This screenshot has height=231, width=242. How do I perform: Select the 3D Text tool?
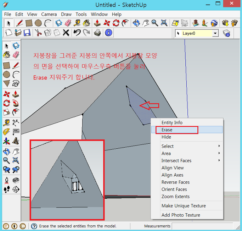[x=16, y=141]
